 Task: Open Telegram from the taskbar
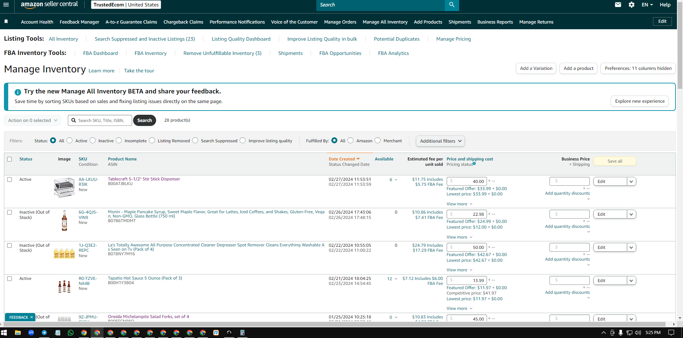click(44, 333)
